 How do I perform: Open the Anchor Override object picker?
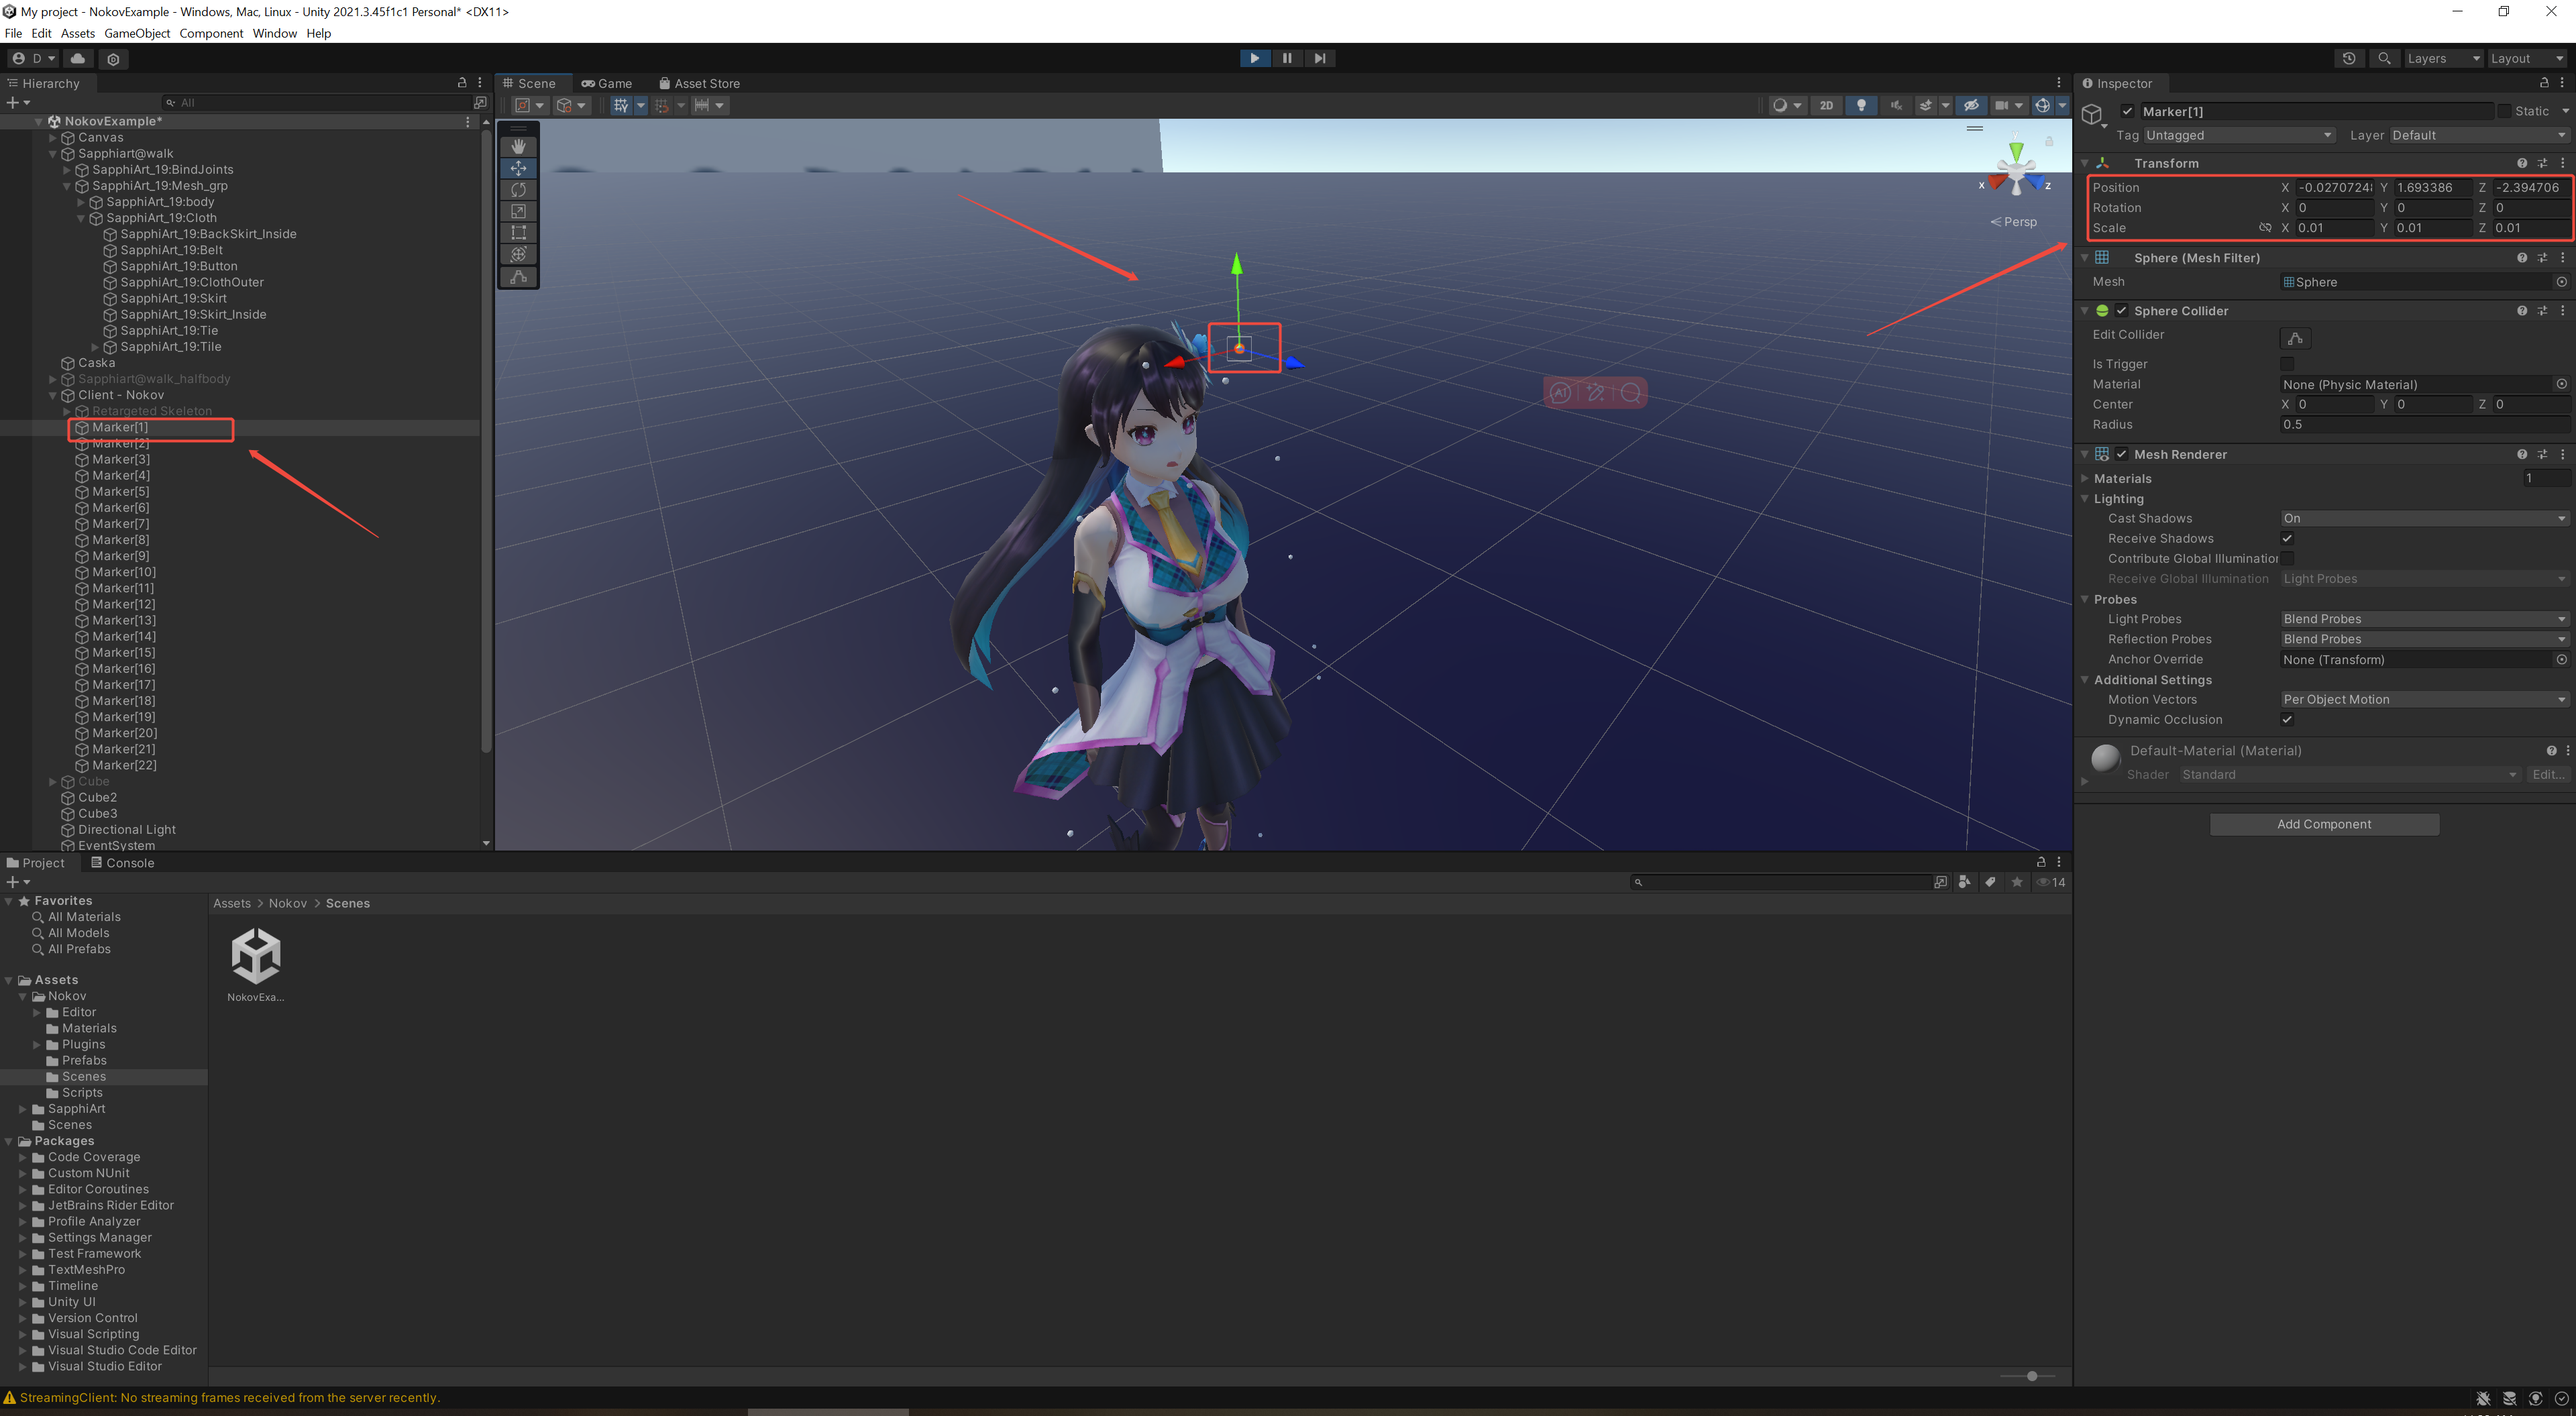(2562, 659)
